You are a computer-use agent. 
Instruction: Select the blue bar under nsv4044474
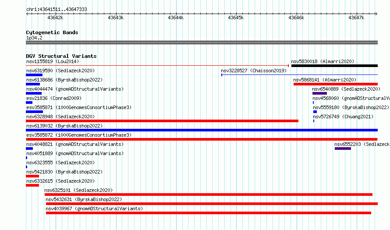[x=34, y=93]
